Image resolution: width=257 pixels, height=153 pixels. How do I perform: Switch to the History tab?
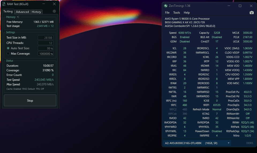click(36, 12)
